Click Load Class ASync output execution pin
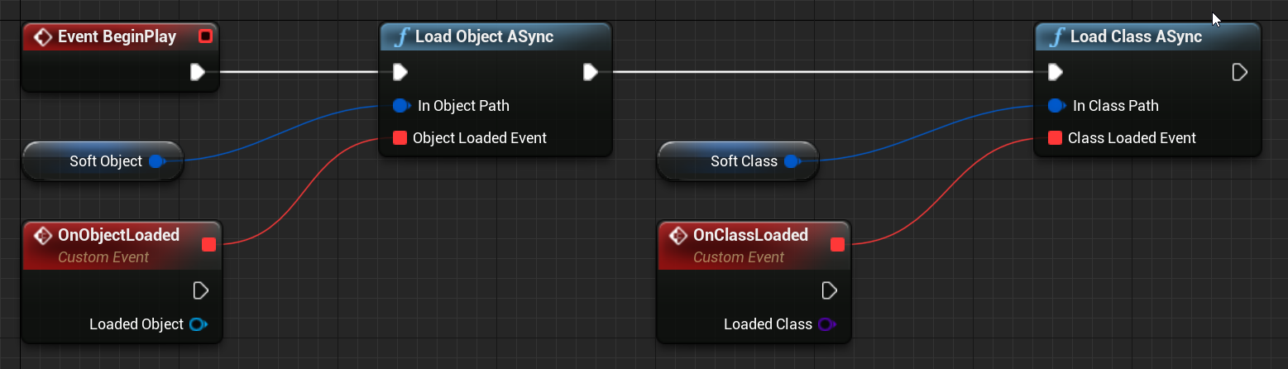1288x369 pixels. (1239, 72)
